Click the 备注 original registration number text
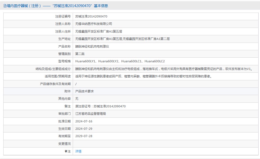This screenshot has width=260, height=159. point(100,106)
